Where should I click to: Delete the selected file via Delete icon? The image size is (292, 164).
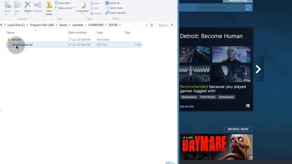[27, 7]
